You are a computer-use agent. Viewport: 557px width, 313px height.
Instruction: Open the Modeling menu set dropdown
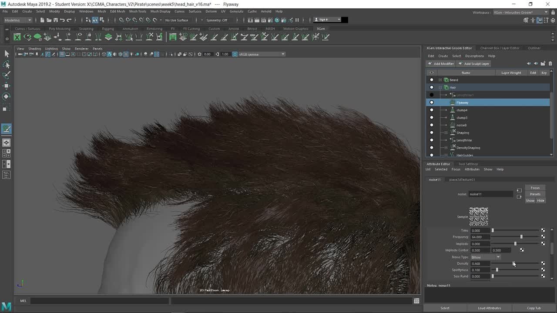pyautogui.click(x=18, y=20)
